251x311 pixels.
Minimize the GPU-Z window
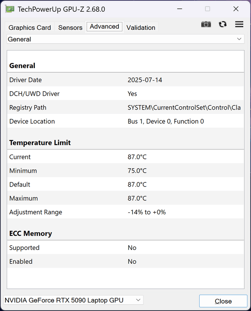tap(180, 9)
